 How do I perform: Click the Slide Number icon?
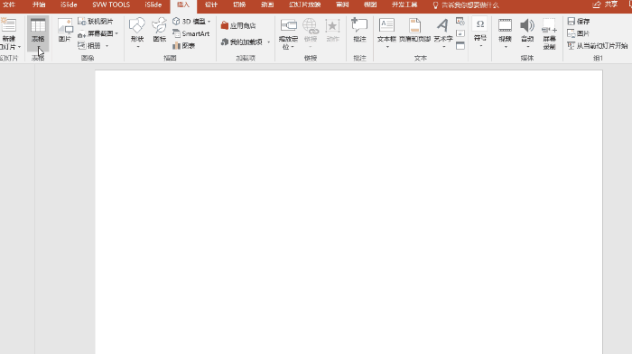click(460, 33)
